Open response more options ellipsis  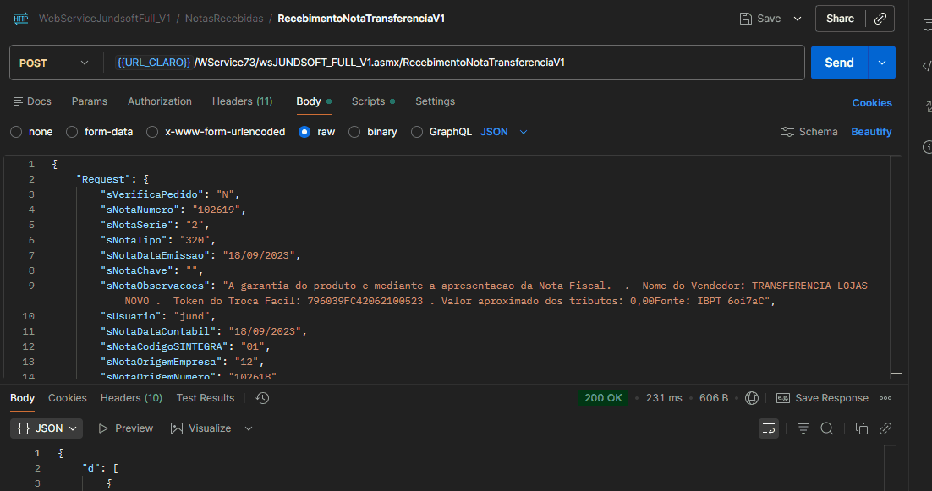pyautogui.click(x=885, y=398)
